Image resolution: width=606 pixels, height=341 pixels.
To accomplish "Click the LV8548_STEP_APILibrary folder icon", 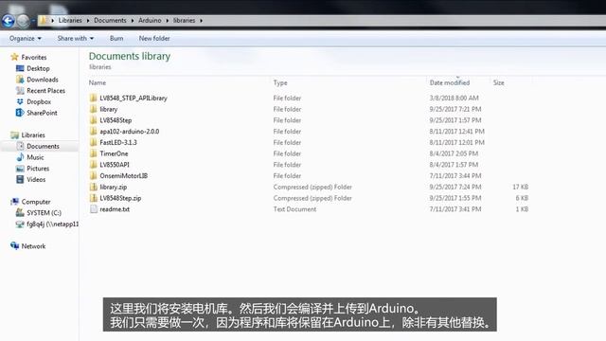I will [93, 98].
